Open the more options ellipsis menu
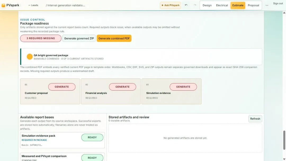 point(267,5)
